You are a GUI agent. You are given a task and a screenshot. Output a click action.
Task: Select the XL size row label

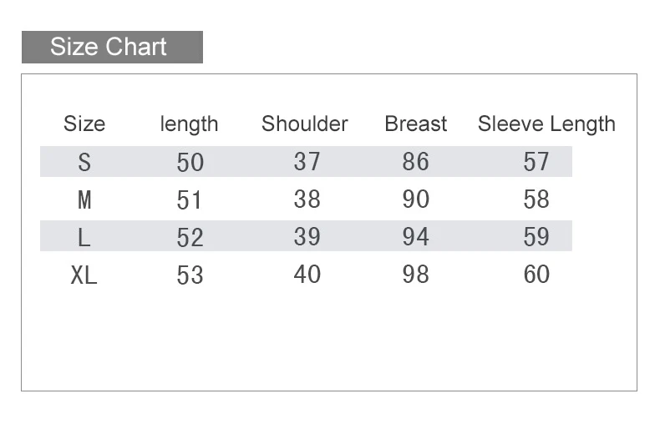(x=84, y=275)
